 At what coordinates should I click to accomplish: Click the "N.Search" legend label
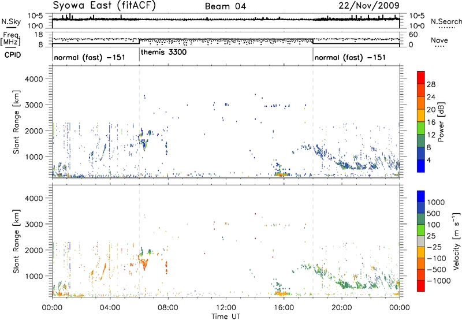coord(446,21)
